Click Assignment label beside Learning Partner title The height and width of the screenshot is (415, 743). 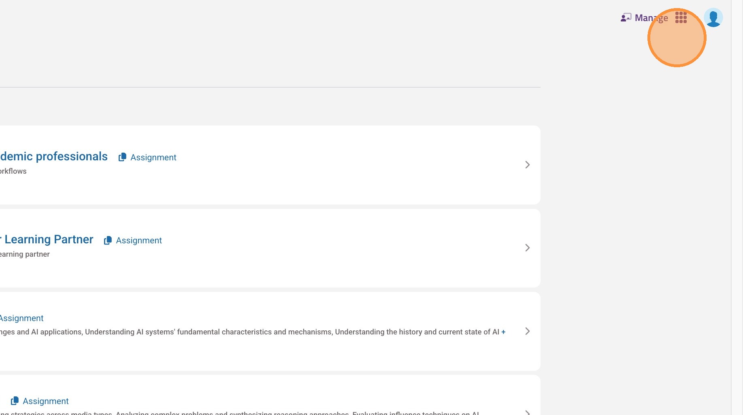click(x=139, y=240)
